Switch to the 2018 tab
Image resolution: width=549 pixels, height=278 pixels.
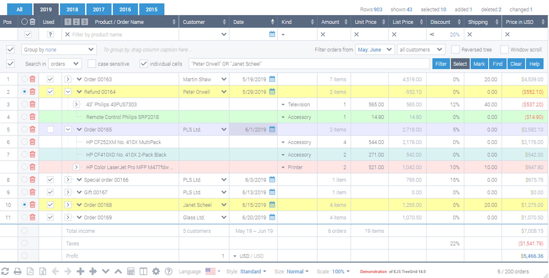pos(72,9)
